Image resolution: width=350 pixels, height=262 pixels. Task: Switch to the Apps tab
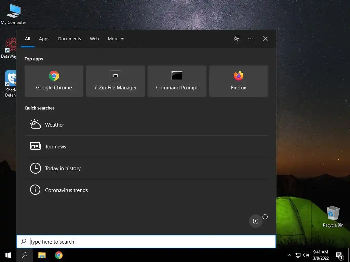[x=44, y=39]
